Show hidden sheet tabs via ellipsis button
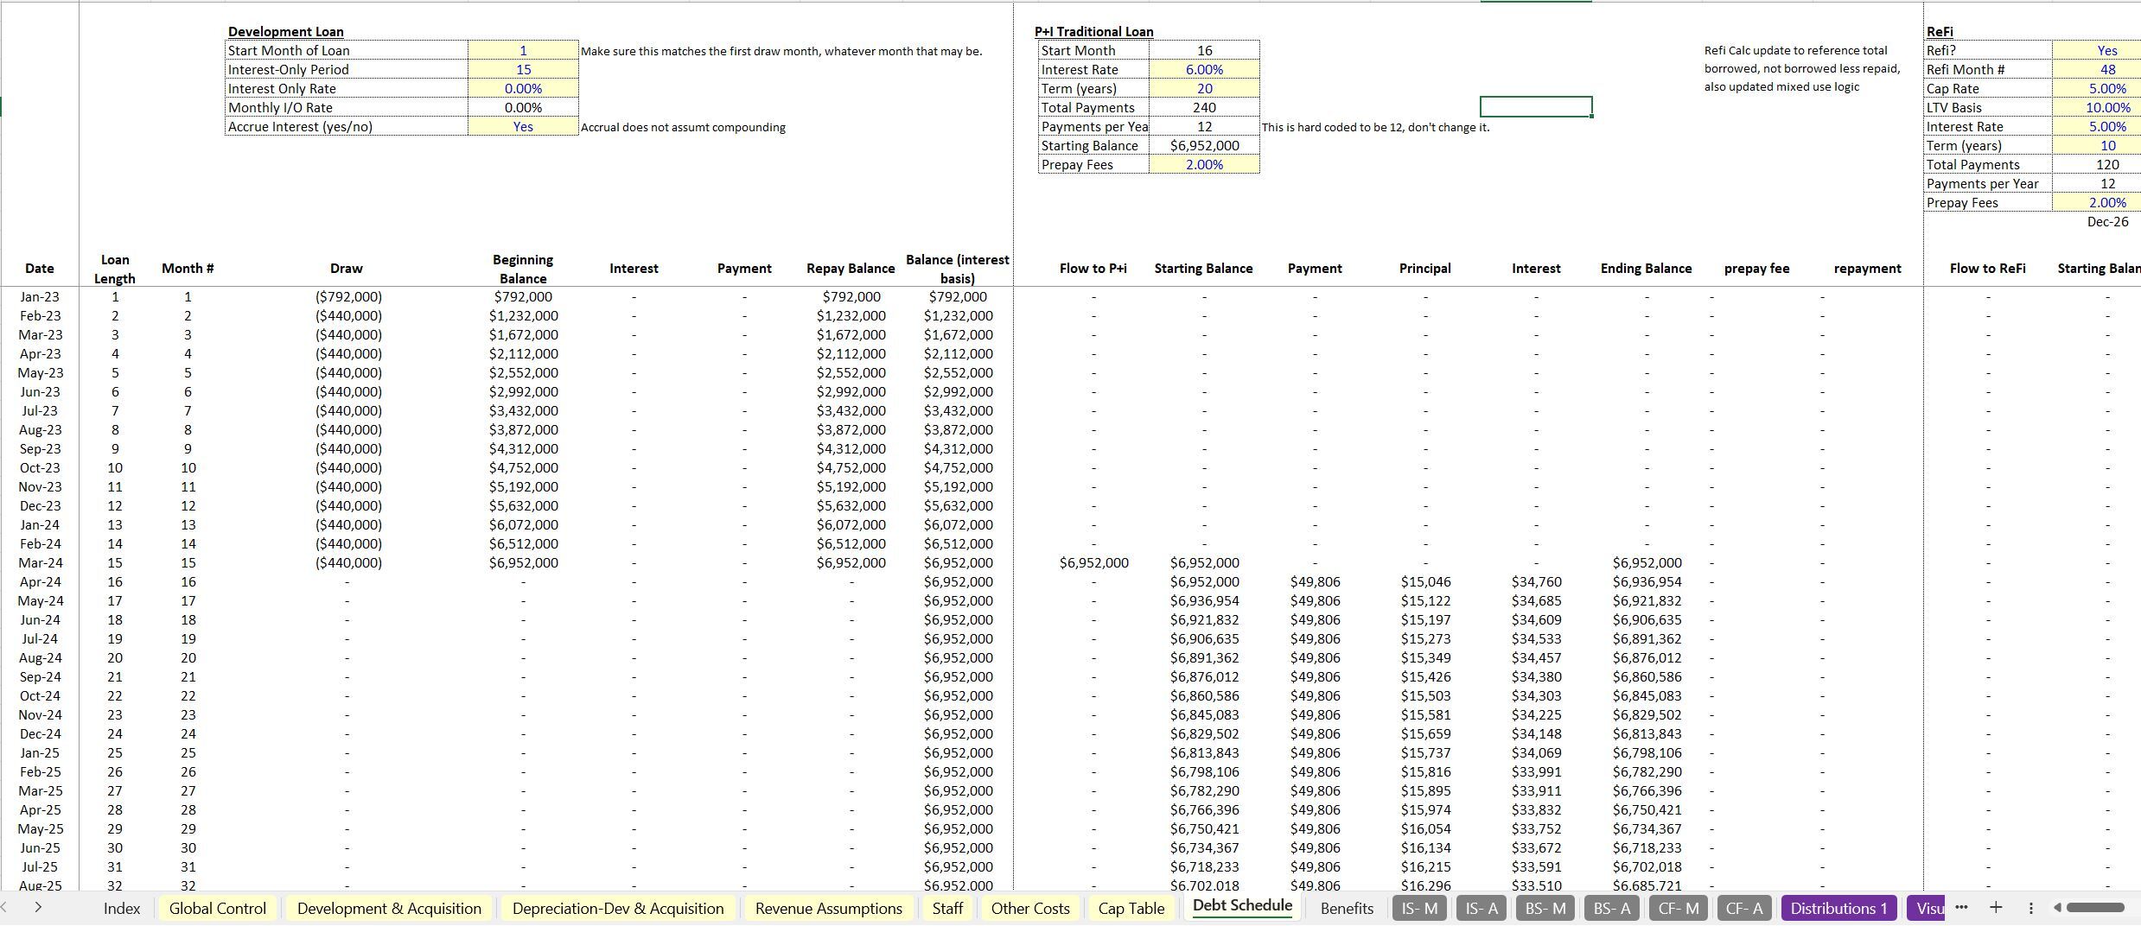The width and height of the screenshot is (2141, 926). coord(1961,907)
